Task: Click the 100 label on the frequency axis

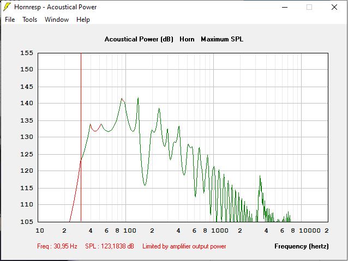Action: tap(130, 230)
